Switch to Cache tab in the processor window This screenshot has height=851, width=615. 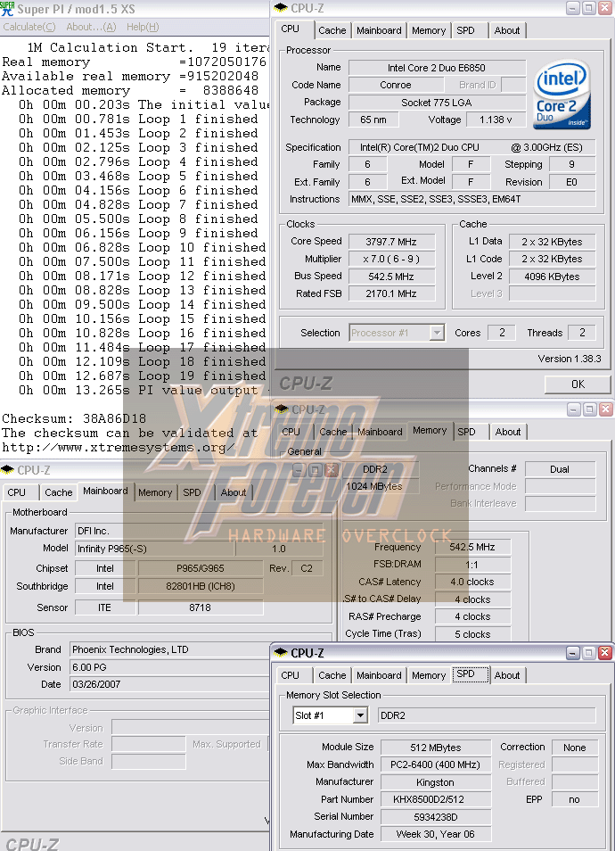click(x=332, y=30)
